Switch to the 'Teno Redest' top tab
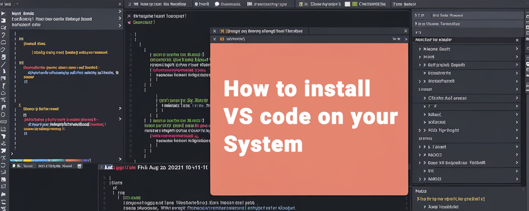The width and height of the screenshot is (529, 211). 404,4
